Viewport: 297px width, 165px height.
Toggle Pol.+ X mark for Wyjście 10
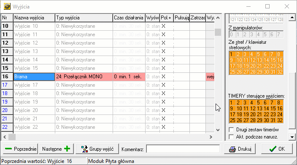point(163,26)
